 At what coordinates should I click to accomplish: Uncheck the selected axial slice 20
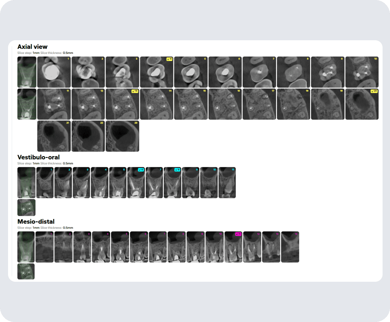(x=374, y=91)
